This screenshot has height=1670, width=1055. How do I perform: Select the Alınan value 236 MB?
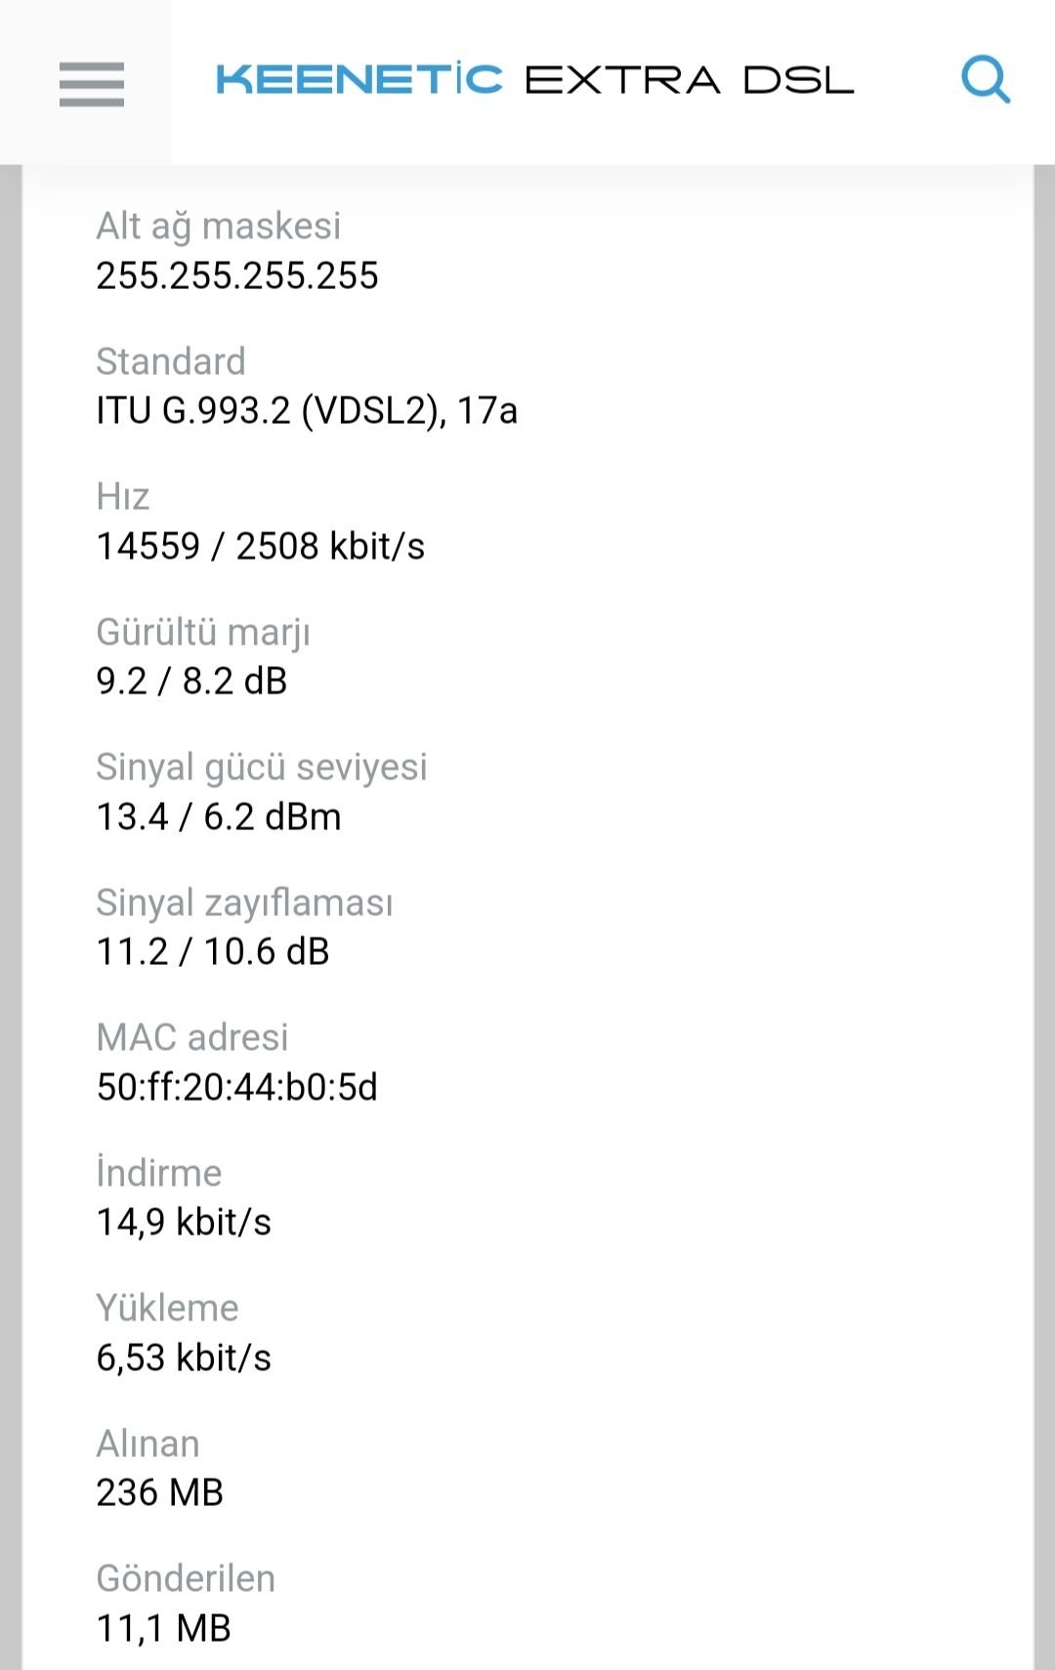pos(160,1493)
